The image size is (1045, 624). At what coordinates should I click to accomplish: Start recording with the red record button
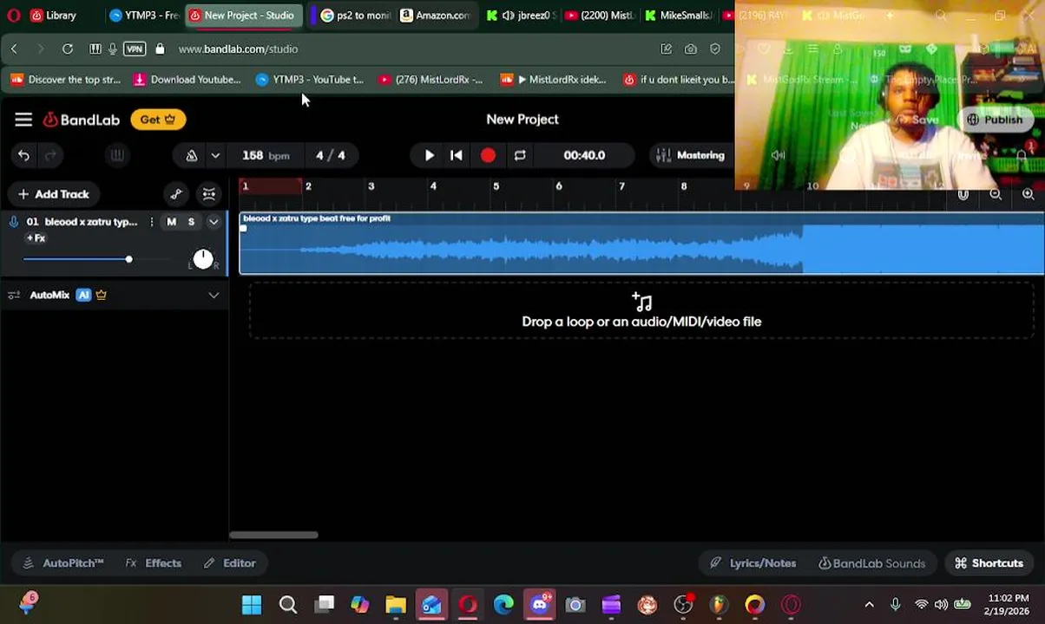tap(488, 155)
